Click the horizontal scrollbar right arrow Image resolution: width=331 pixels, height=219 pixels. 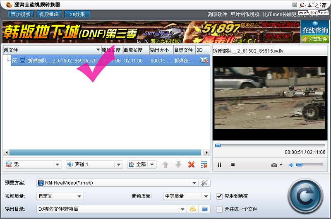tap(206, 152)
